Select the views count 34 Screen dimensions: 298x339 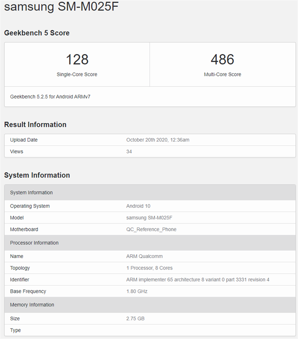[129, 152]
